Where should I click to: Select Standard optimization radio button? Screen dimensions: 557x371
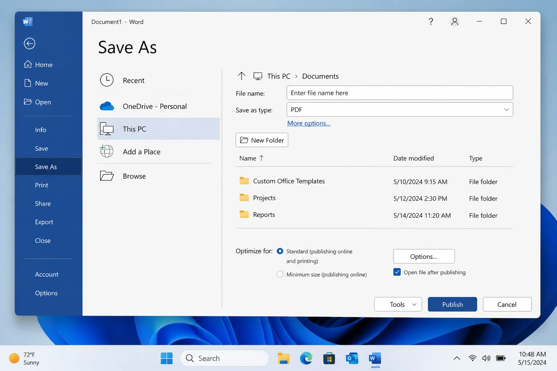pos(280,251)
